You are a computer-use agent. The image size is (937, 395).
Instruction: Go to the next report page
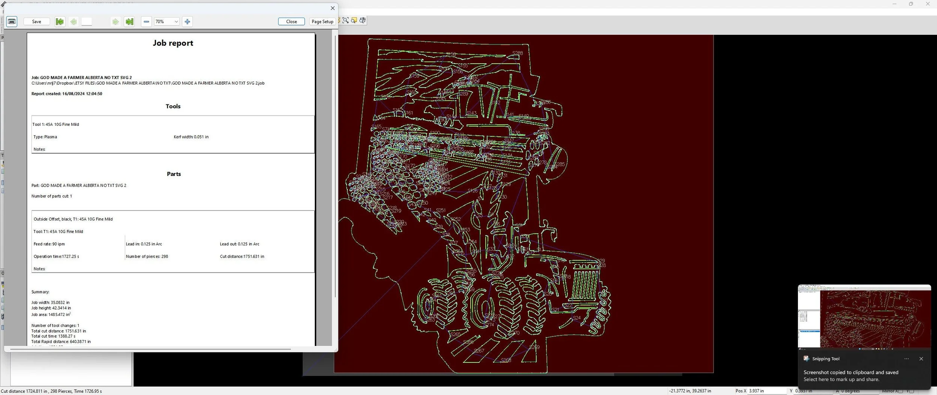point(115,21)
